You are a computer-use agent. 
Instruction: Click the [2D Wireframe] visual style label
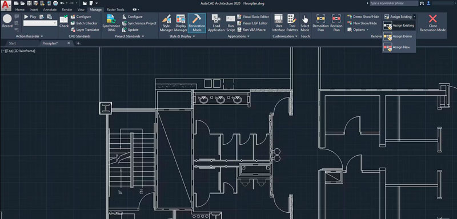tap(24, 51)
